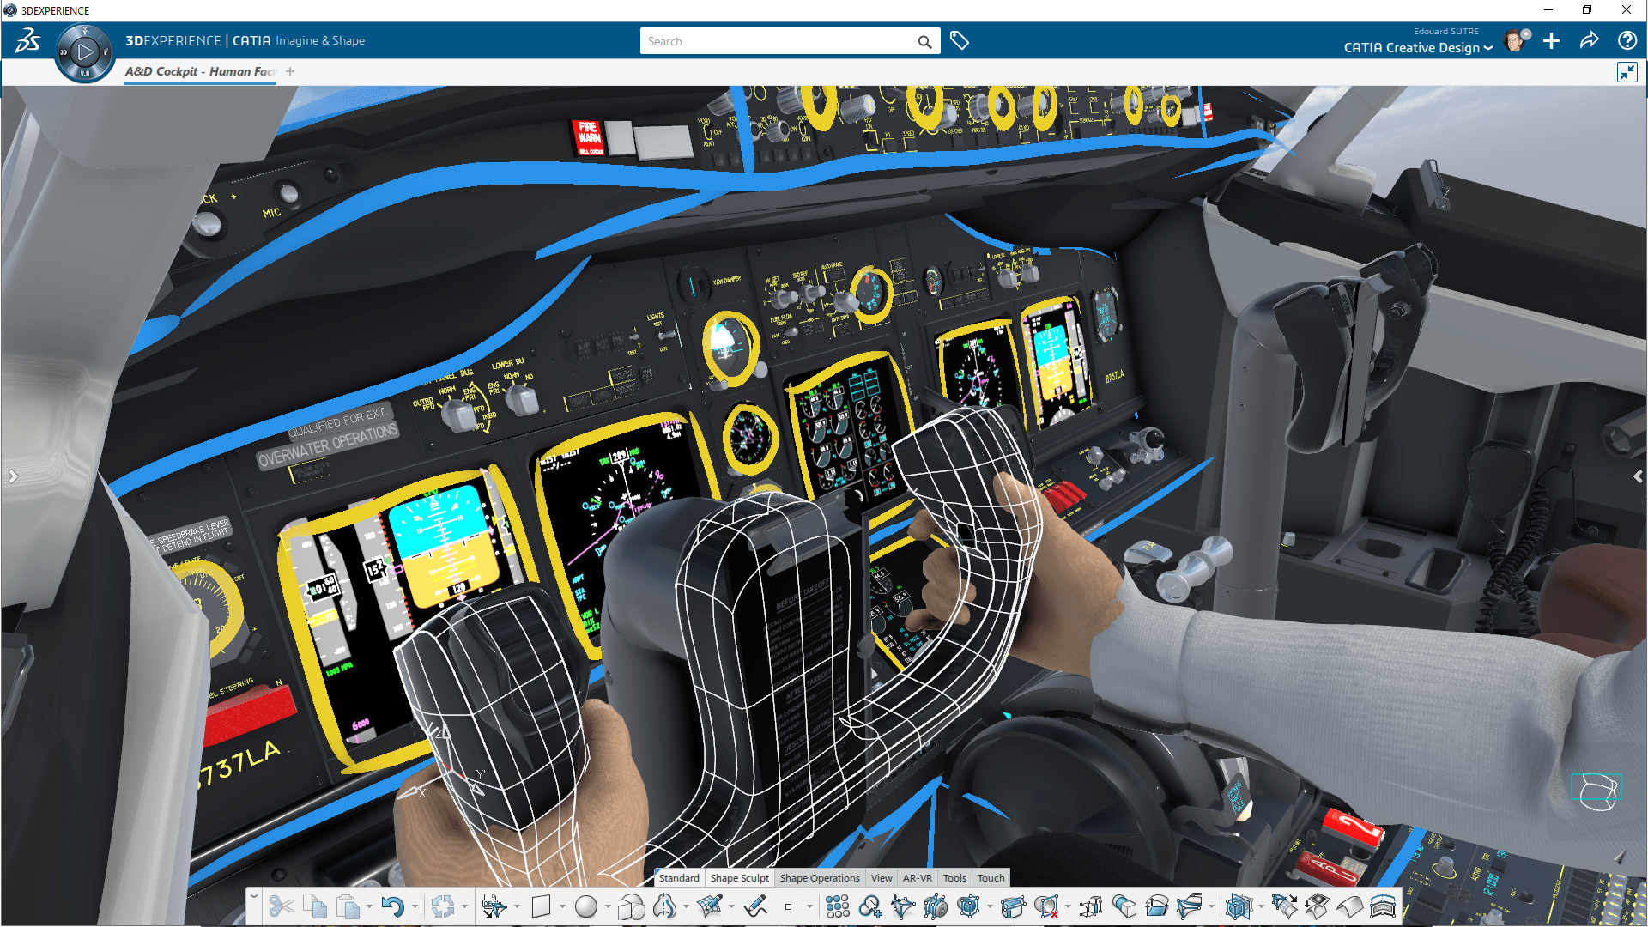
Task: Switch to the AR-VR toolbar tab
Action: 917,877
